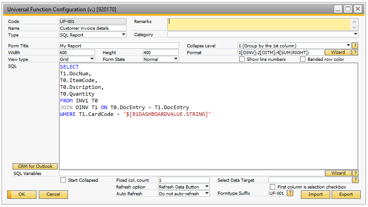
Task: Click the T0.ItemCode, line
Action: (x=79, y=80)
